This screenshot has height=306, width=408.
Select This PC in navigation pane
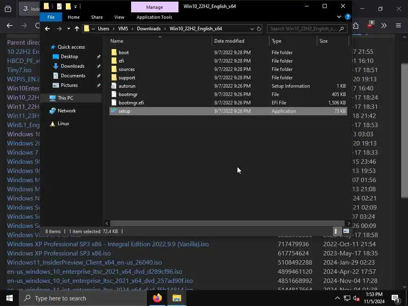point(65,98)
